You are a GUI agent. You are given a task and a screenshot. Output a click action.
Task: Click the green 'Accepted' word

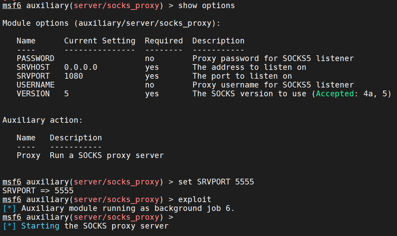point(335,94)
